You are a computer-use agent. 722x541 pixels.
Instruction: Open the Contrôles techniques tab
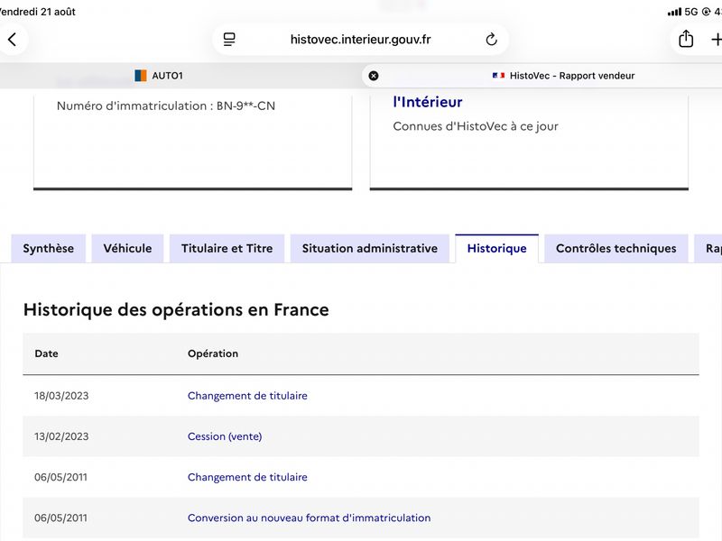tap(616, 249)
